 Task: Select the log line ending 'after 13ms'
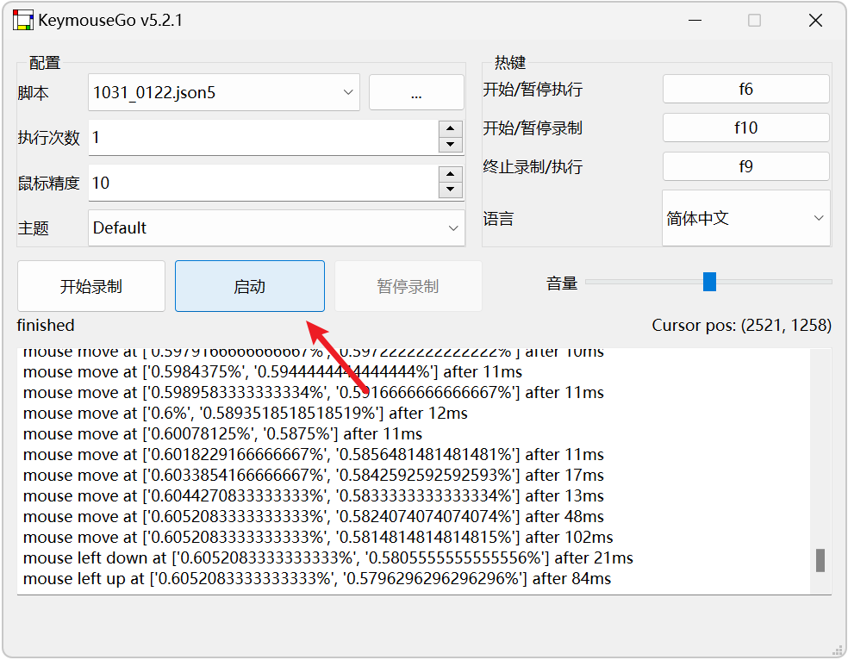pyautogui.click(x=314, y=495)
